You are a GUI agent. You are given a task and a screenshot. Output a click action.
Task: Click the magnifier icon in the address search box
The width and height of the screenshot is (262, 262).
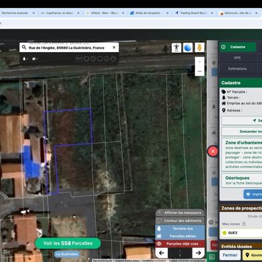(x=24, y=47)
